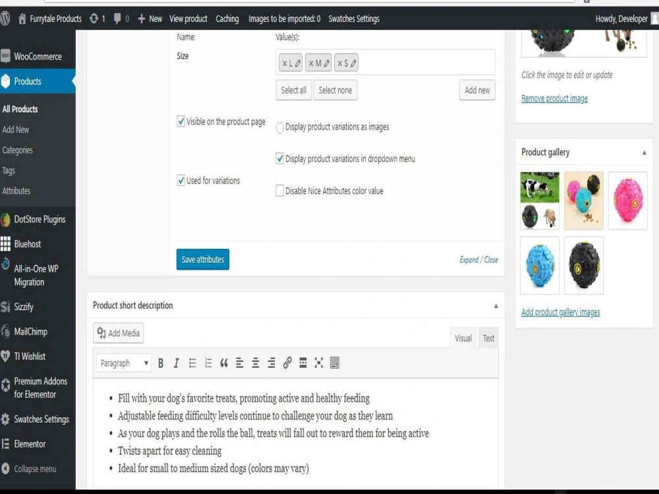Click the Save attributes button
Screen dimensions: 659x494
pos(202,260)
